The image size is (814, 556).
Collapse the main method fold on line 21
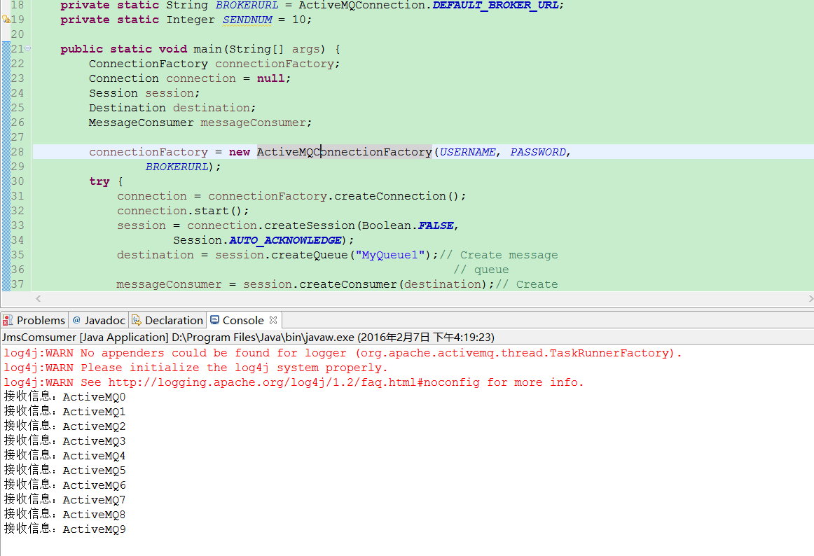coord(27,48)
